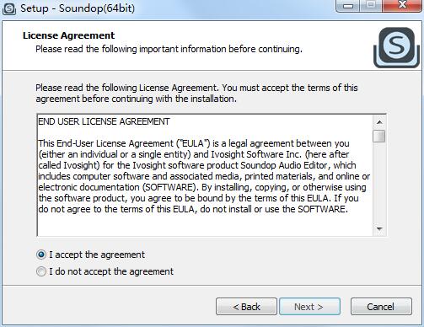424x327 pixels.
Task: Click the "Setup - Soundop(64bit)" title bar text
Action: click(x=78, y=8)
